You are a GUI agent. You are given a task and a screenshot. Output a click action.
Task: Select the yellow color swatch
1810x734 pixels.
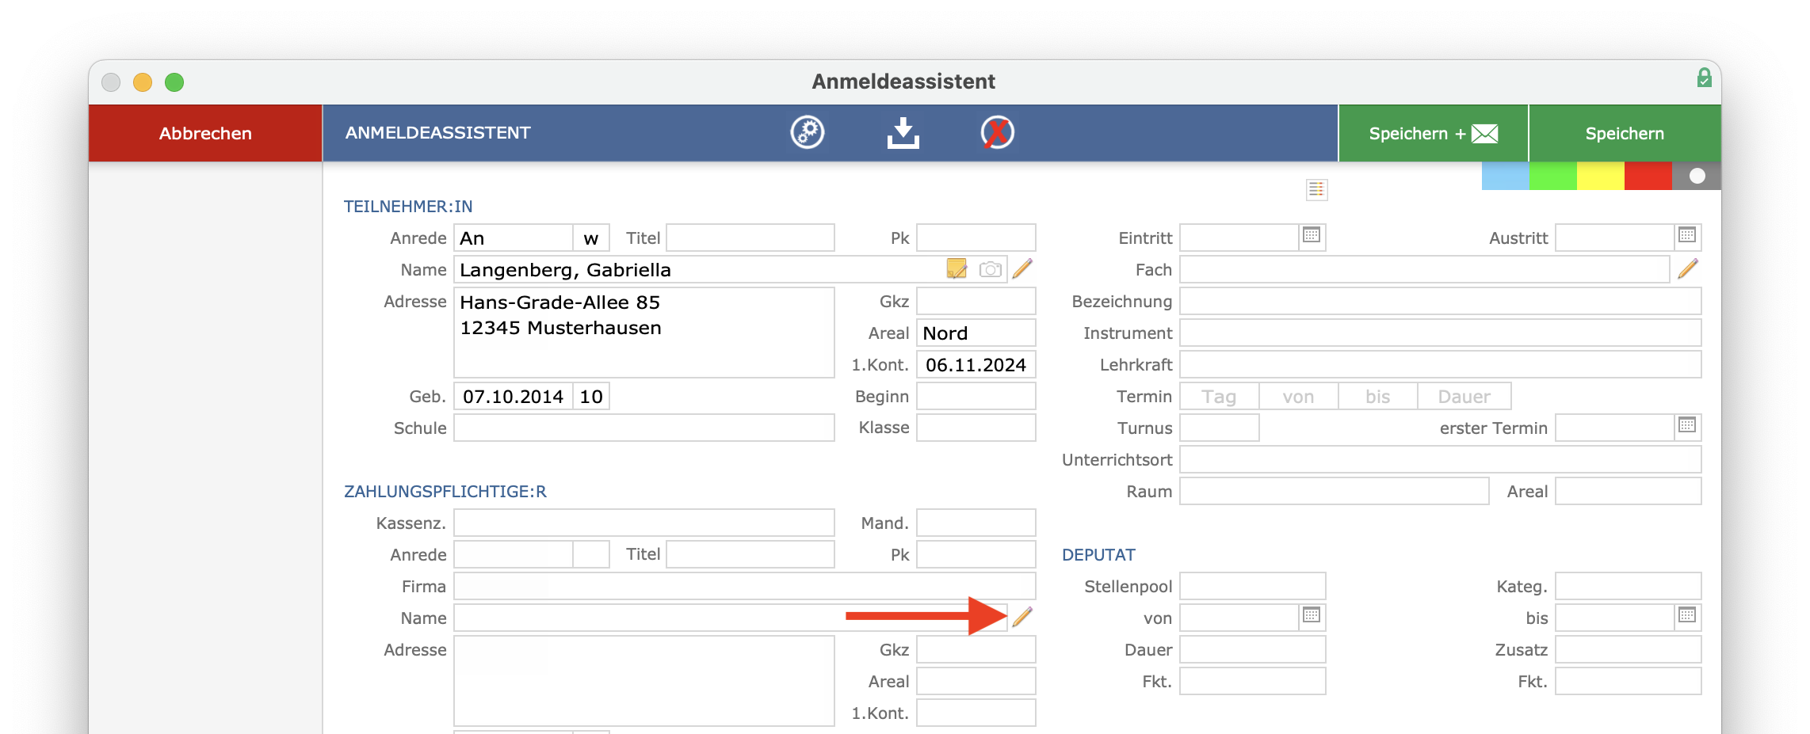(x=1600, y=176)
